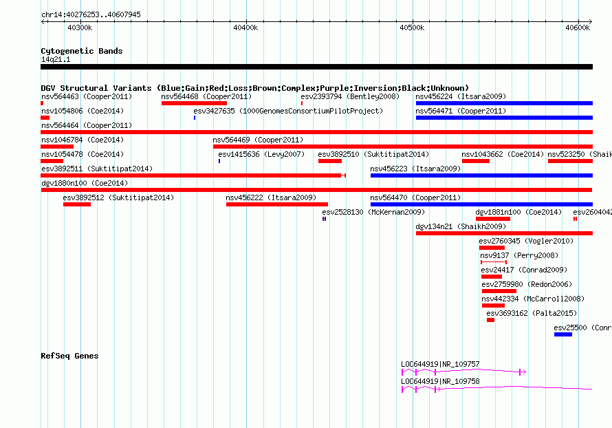Image resolution: width=612 pixels, height=428 pixels.
Task: Open LOC644919|NR_109757 gene label
Action: [440, 364]
